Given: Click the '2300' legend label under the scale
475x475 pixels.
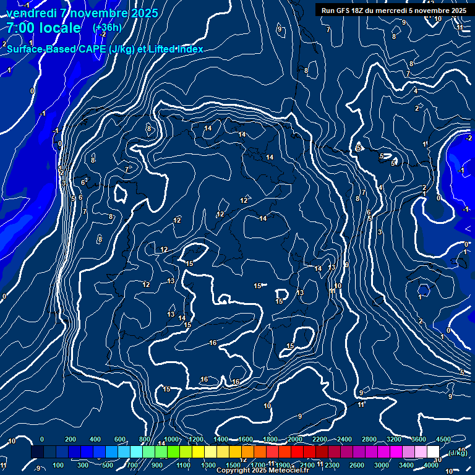Looking at the screenshot, I should click(x=332, y=465).
